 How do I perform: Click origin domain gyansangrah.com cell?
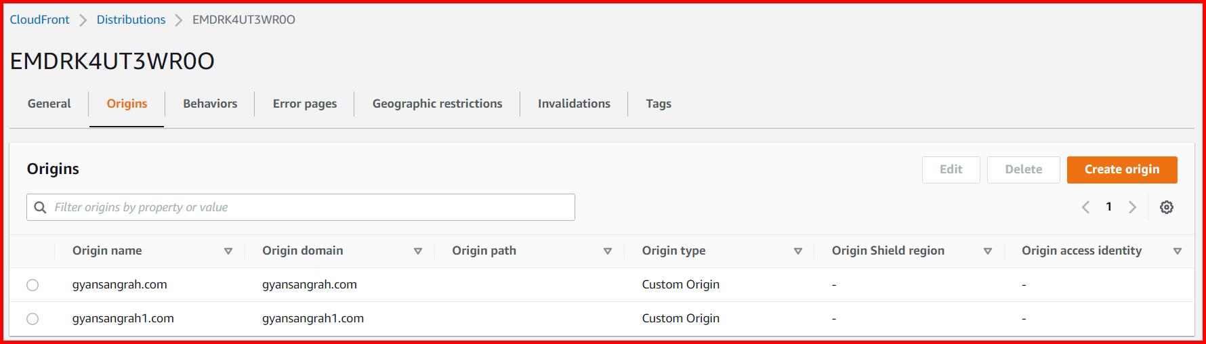coord(310,284)
